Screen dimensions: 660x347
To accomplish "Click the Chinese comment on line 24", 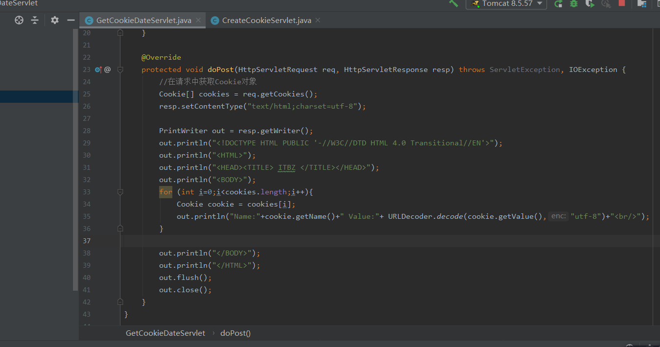I will (208, 82).
